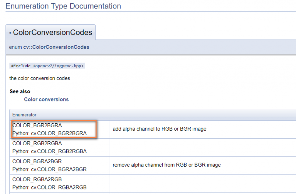Click the 'add alpha channel' description text
Screen dimensions: 296x194
159,129
